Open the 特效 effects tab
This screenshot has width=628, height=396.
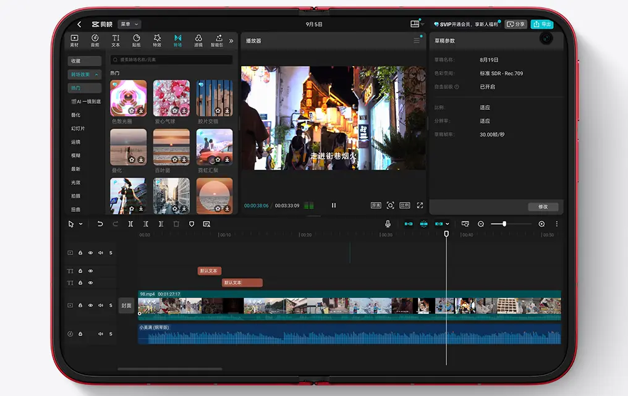[157, 40]
